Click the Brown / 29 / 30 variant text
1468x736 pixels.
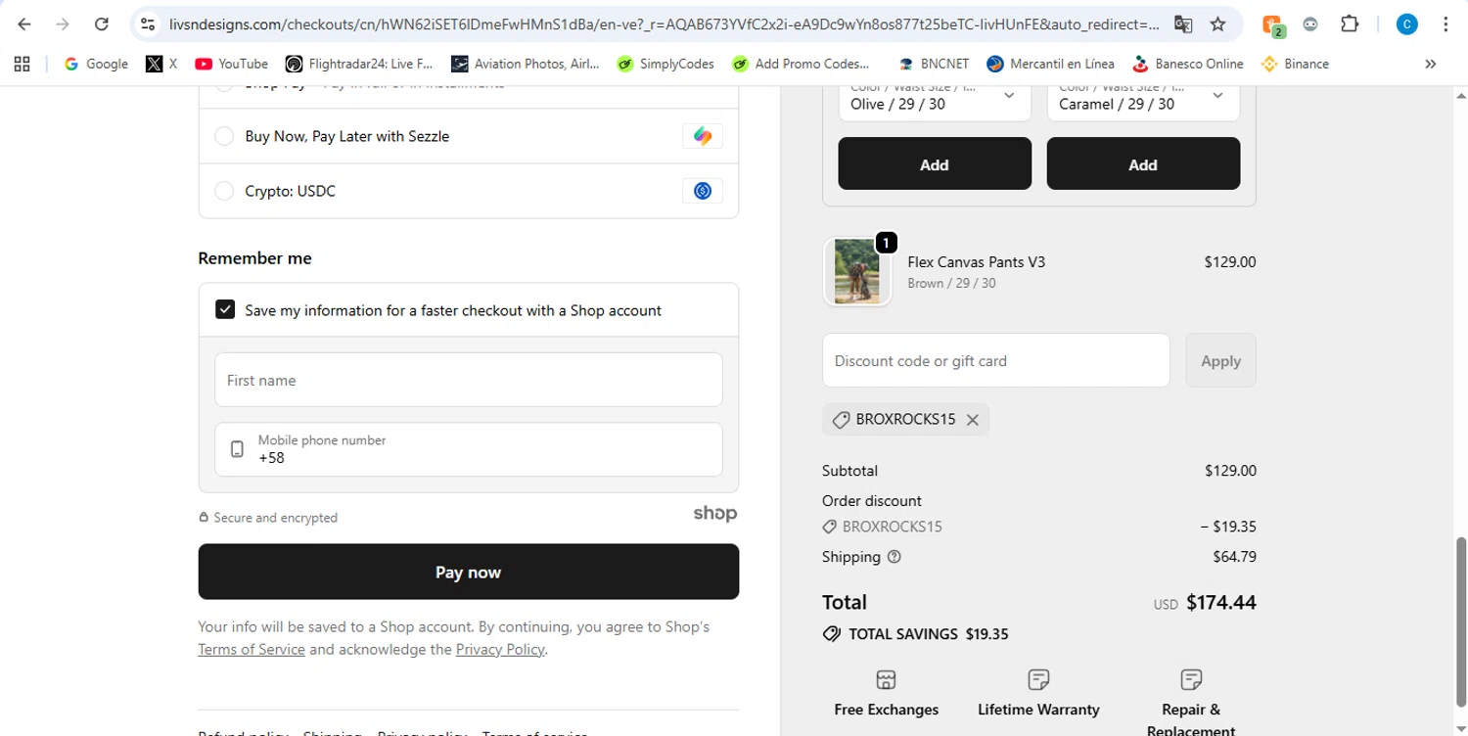click(951, 284)
